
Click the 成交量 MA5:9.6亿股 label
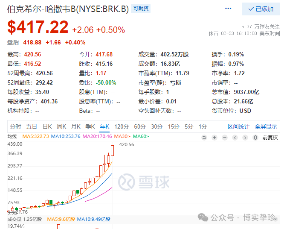pos(61,219)
